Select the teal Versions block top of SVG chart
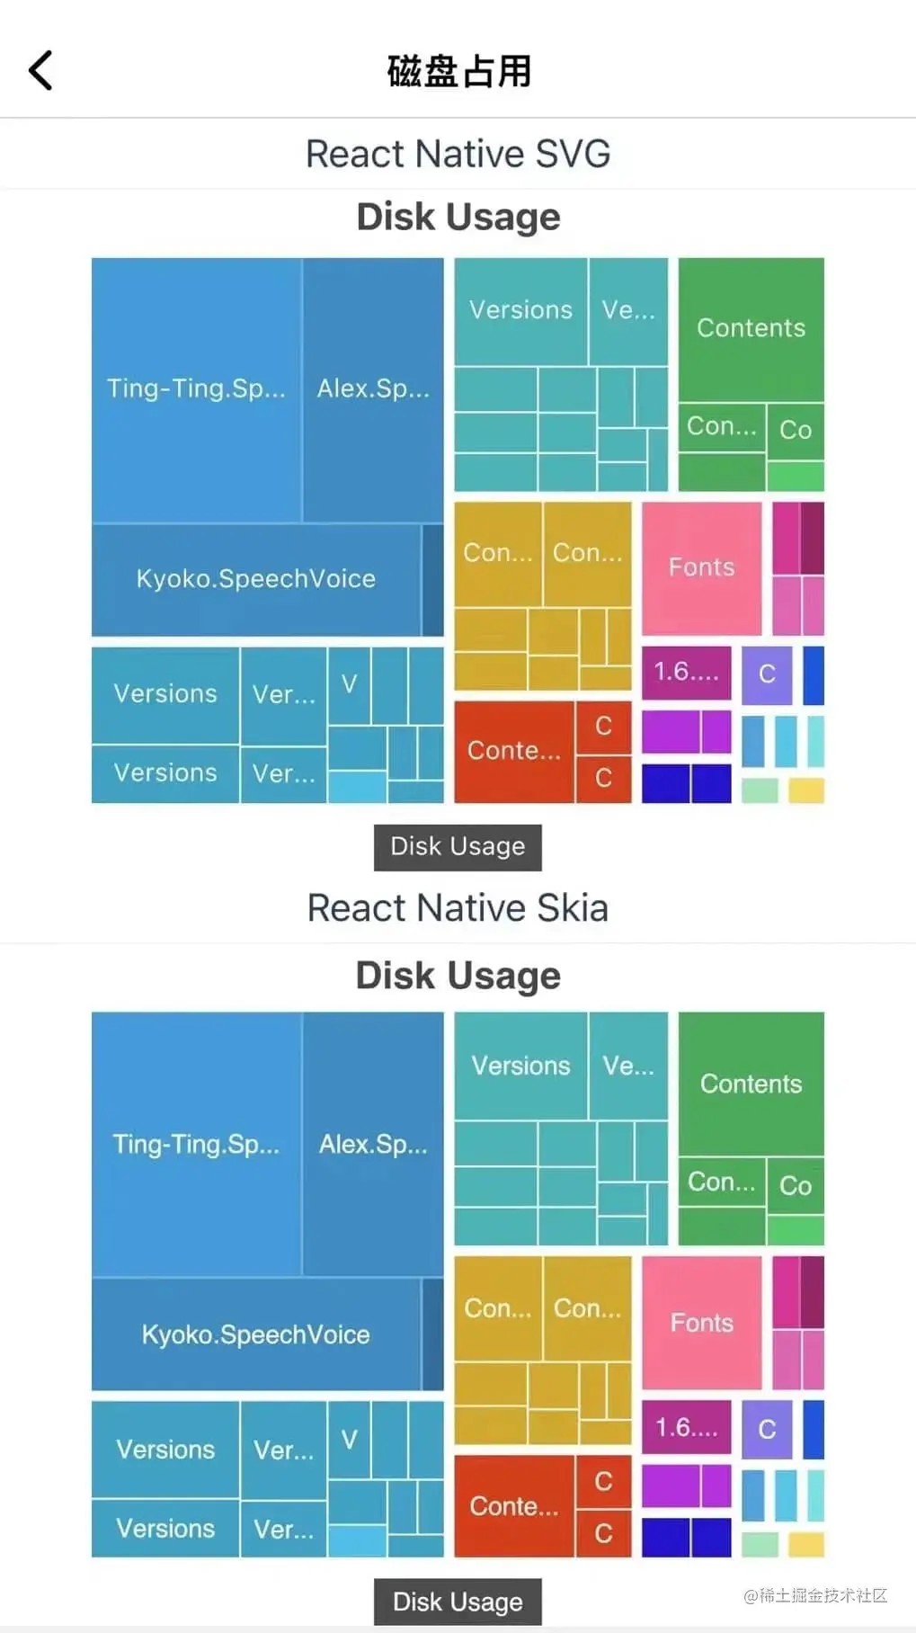 point(520,309)
